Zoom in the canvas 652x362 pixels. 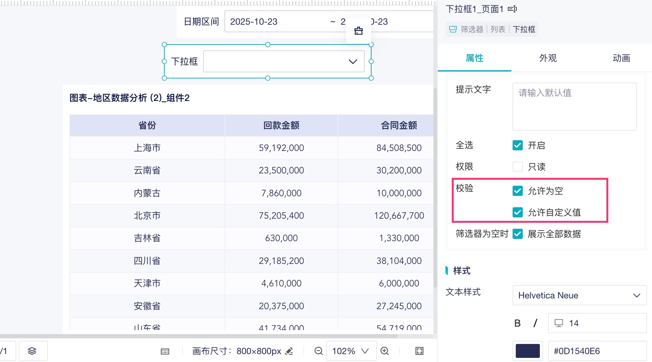coord(385,351)
